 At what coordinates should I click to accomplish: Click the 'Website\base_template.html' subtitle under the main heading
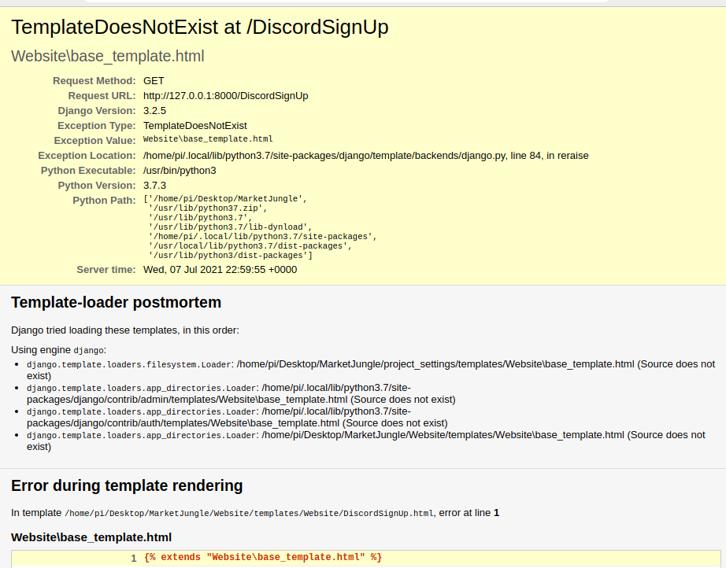click(107, 56)
